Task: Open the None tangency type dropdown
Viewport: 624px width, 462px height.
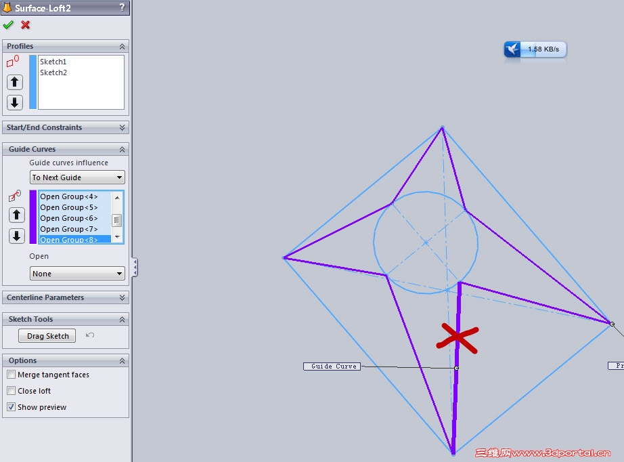Action: point(77,274)
